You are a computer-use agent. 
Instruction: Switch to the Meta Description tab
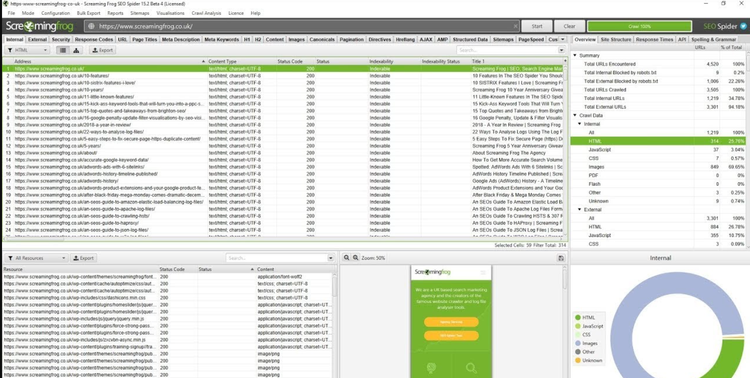point(181,39)
